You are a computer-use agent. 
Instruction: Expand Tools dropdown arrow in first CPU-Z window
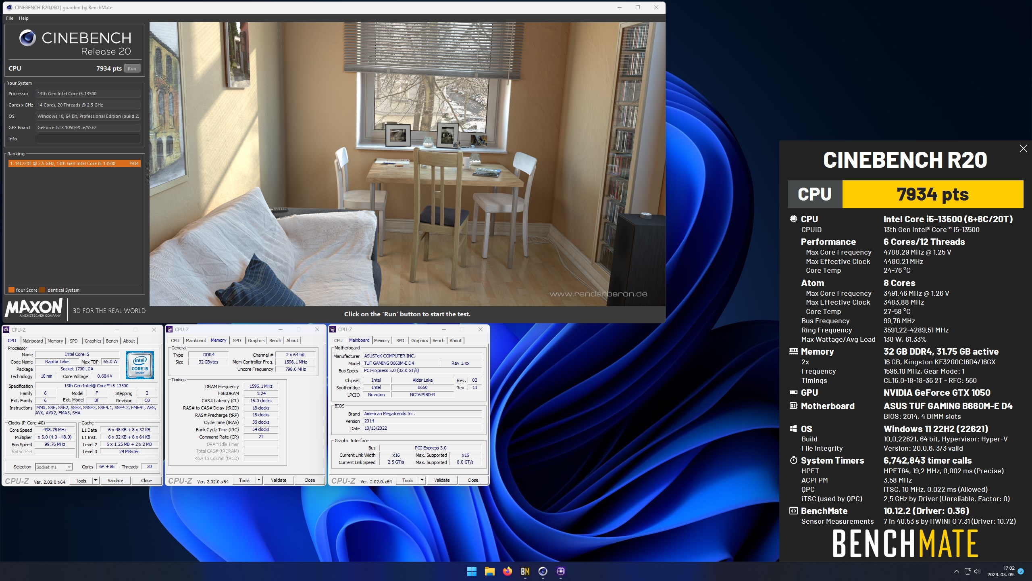96,481
